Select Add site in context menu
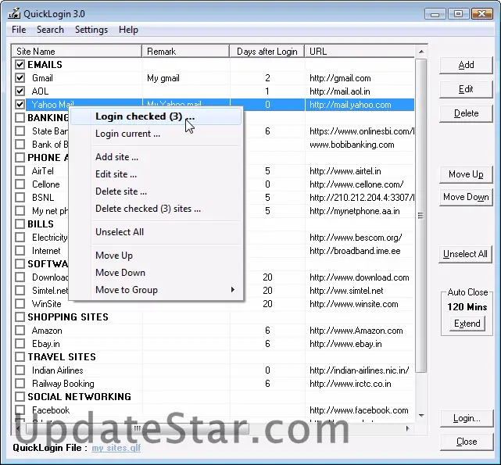501x465 pixels. click(x=156, y=157)
